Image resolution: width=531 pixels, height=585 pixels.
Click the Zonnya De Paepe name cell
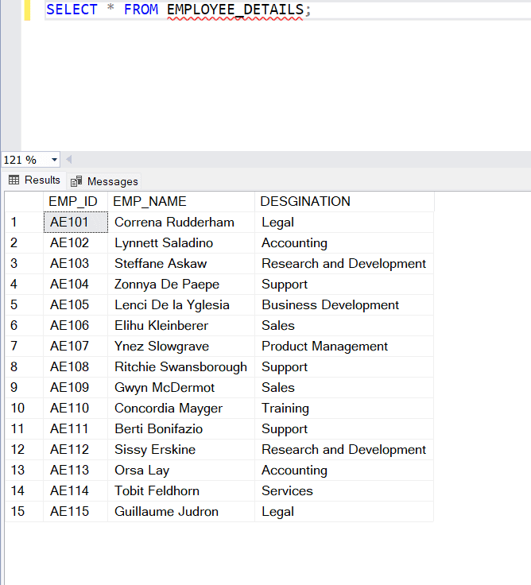181,285
